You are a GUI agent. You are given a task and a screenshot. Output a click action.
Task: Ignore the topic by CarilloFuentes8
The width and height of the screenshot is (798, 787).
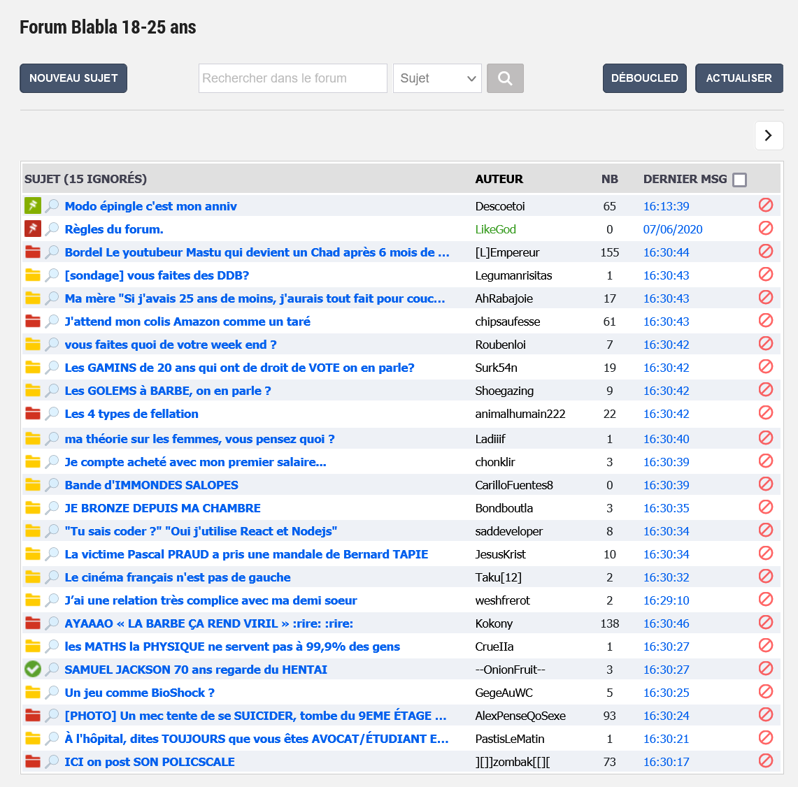click(x=765, y=484)
